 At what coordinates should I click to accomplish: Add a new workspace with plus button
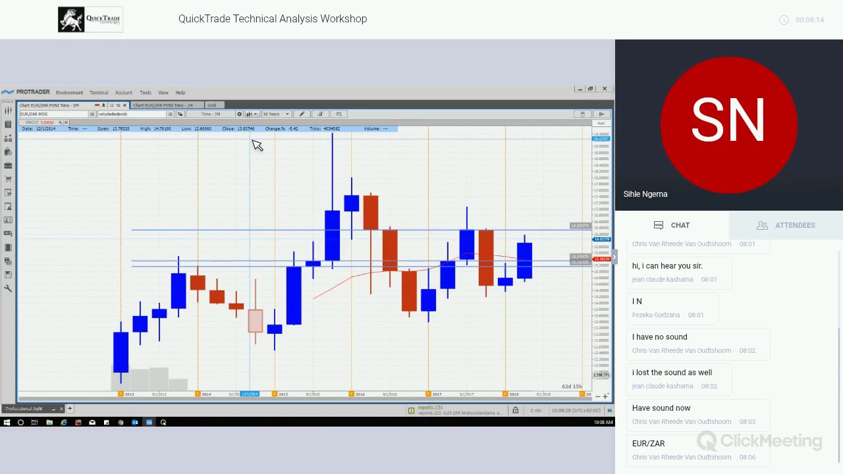[70, 409]
